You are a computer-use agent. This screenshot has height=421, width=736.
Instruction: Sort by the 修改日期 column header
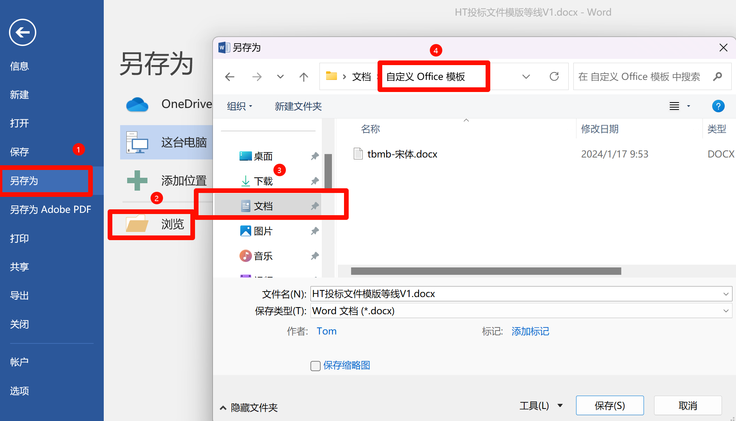coord(600,129)
